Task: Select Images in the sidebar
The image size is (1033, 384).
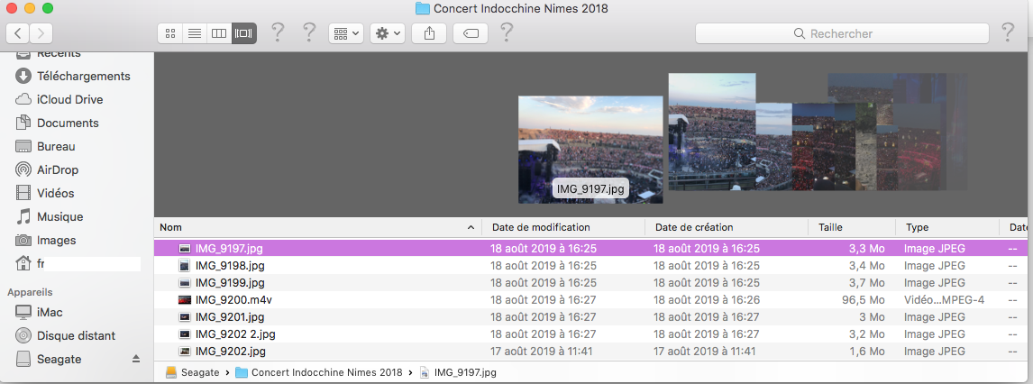Action: pyautogui.click(x=57, y=241)
